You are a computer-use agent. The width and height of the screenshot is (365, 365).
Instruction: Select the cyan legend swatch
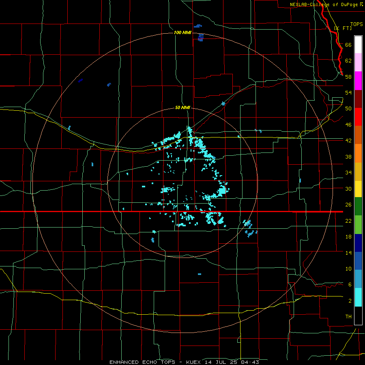coord(358,297)
